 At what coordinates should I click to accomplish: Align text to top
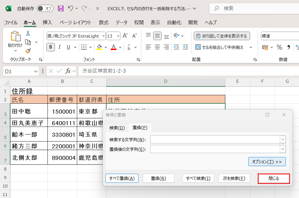coord(148,36)
